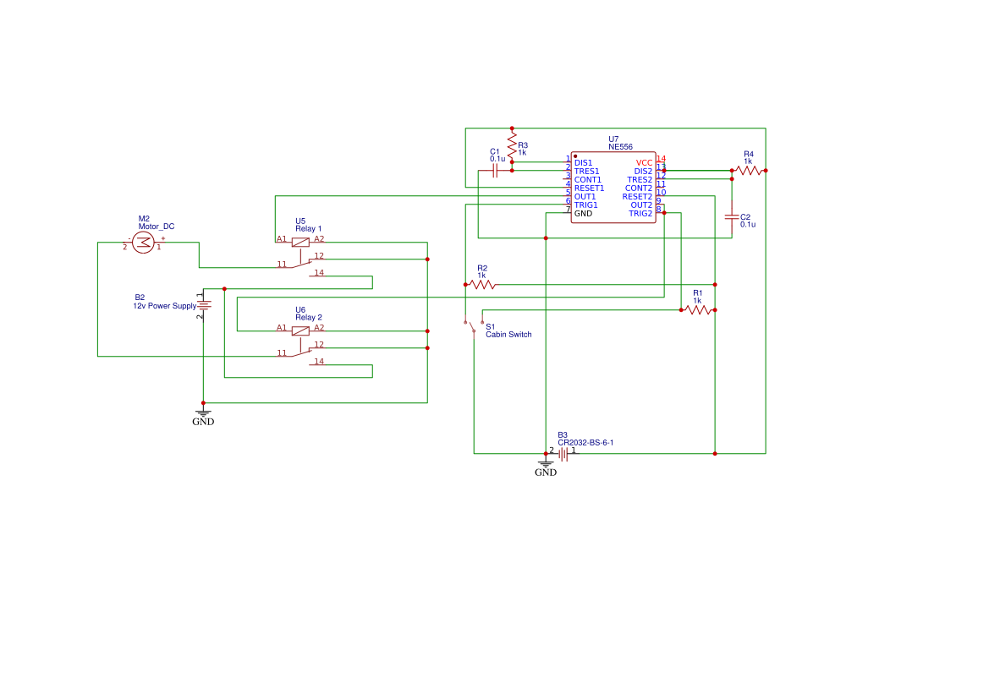Select the M2 DC motor symbol
Image resolution: width=989 pixels, height=699 pixels.
(x=143, y=242)
